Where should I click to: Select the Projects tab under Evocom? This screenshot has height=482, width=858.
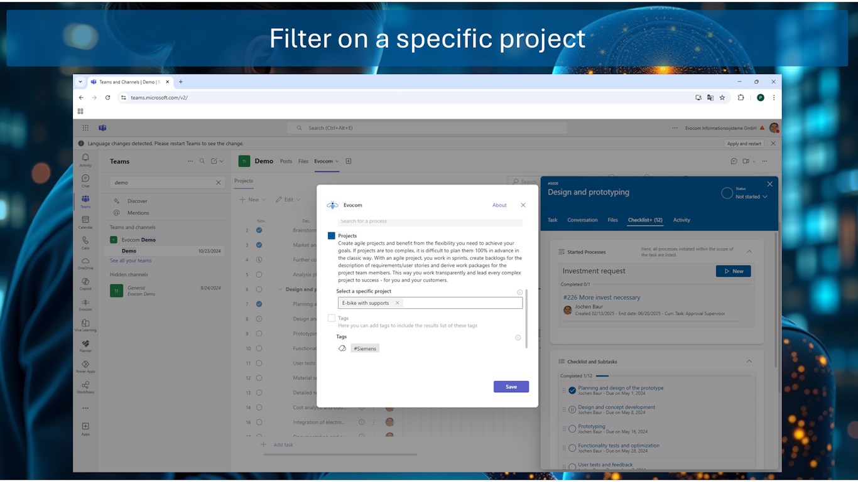(x=244, y=181)
